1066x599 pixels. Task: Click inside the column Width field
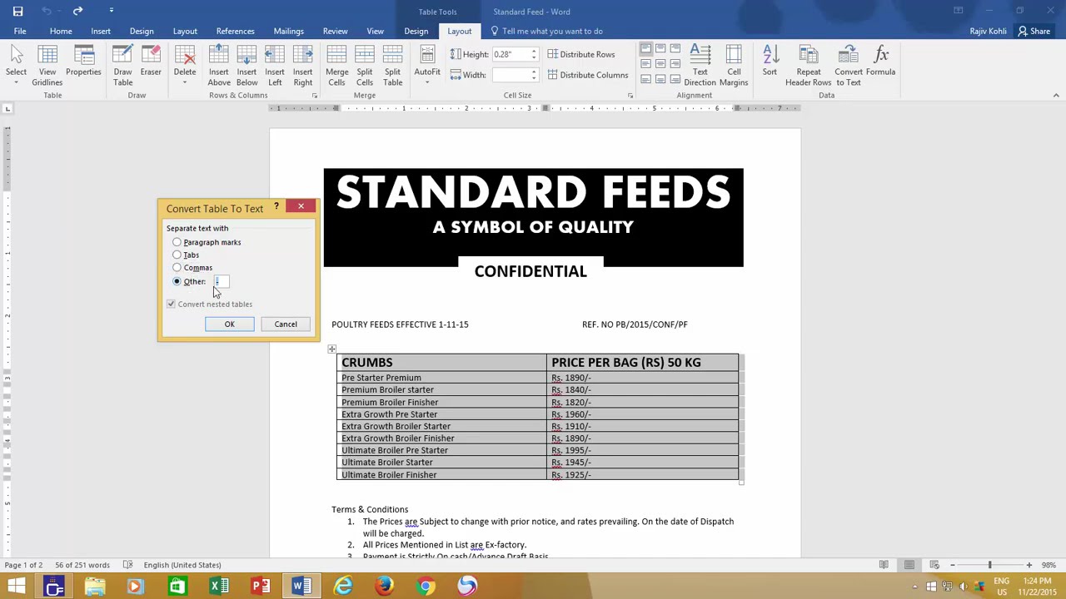click(510, 75)
